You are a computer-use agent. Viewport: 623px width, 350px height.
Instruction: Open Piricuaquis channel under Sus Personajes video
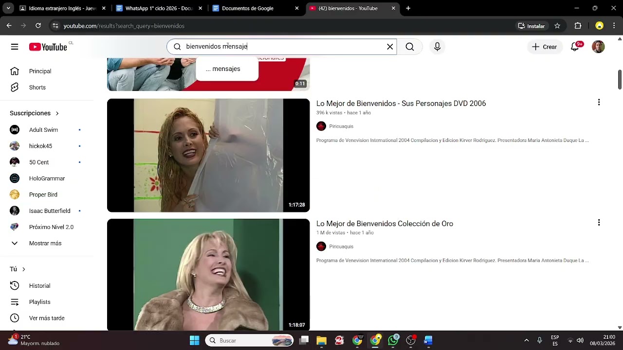341,126
